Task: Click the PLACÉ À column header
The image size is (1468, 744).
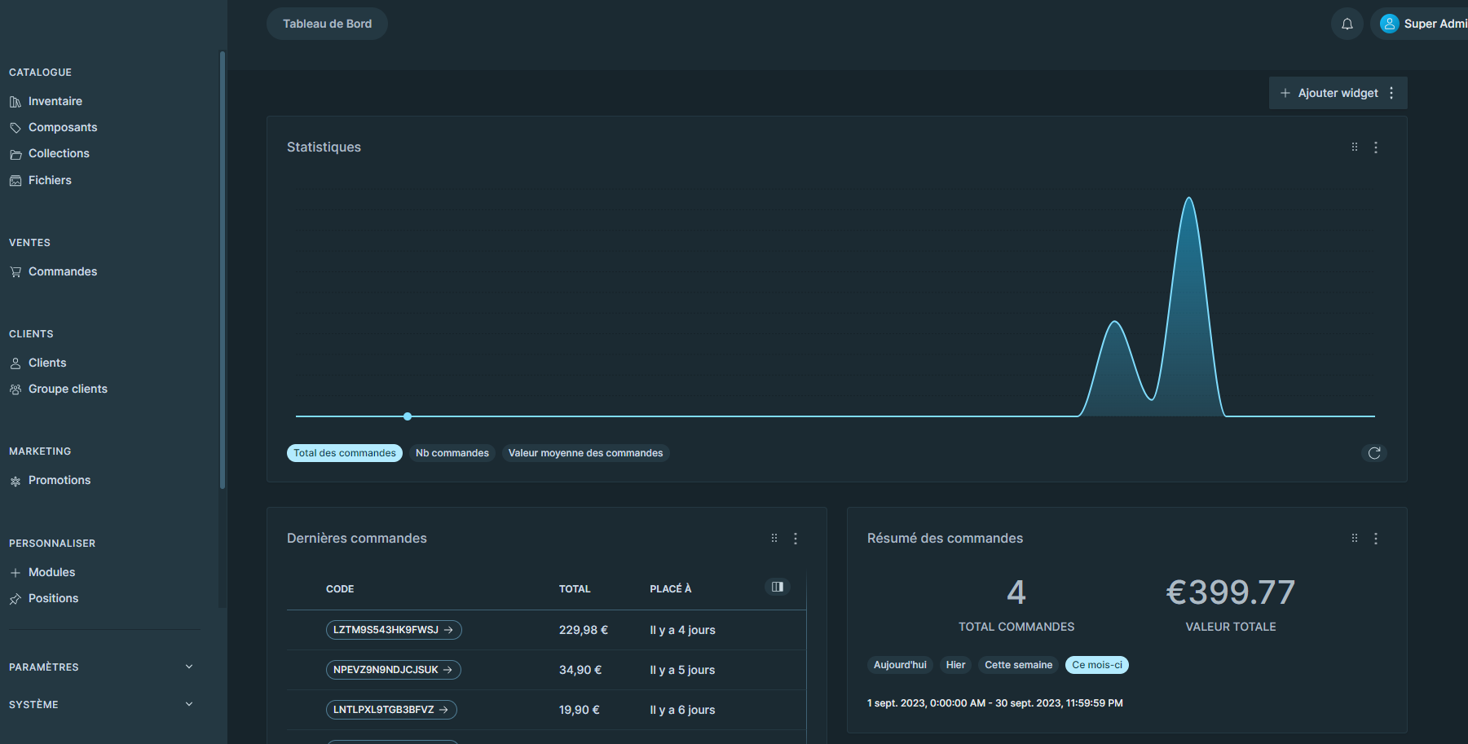Action: point(671,589)
